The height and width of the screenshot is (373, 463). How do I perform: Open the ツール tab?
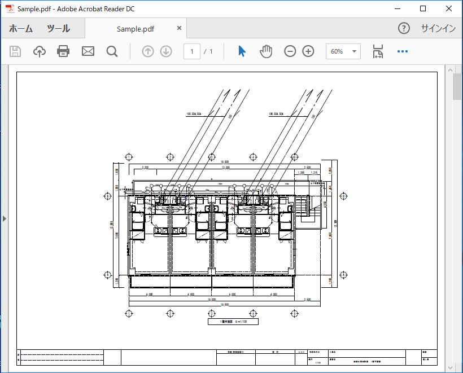(58, 29)
